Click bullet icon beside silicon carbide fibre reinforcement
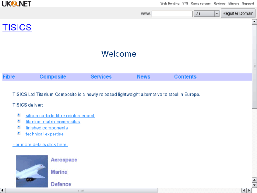This screenshot has width=257, height=193. click(x=19, y=115)
